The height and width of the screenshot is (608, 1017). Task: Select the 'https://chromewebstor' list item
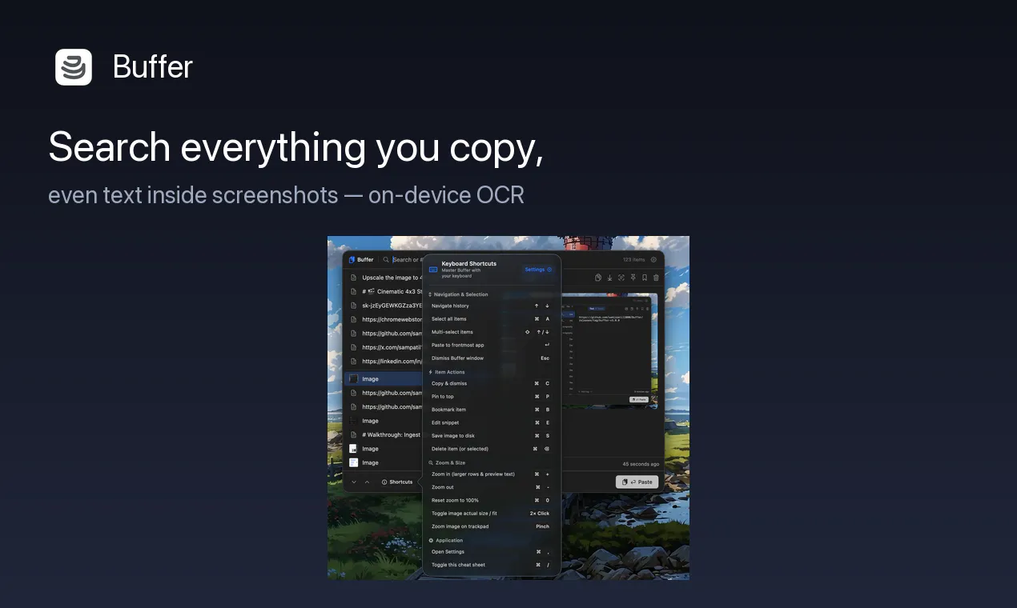pyautogui.click(x=384, y=319)
